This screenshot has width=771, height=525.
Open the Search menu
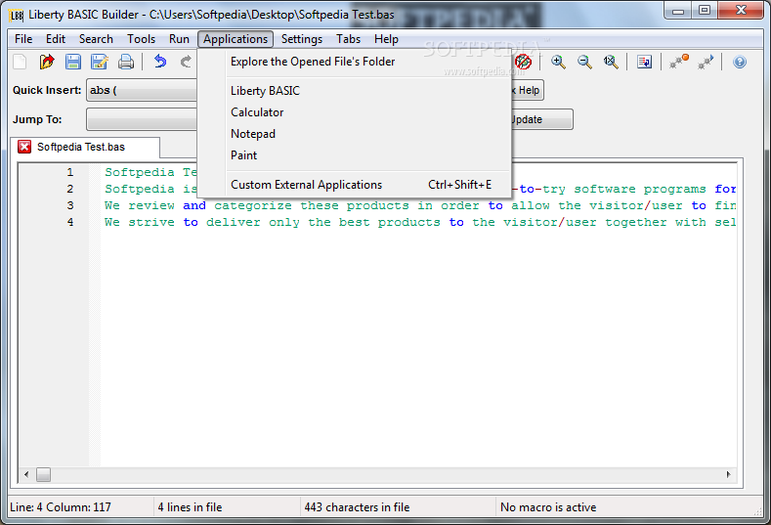click(96, 39)
